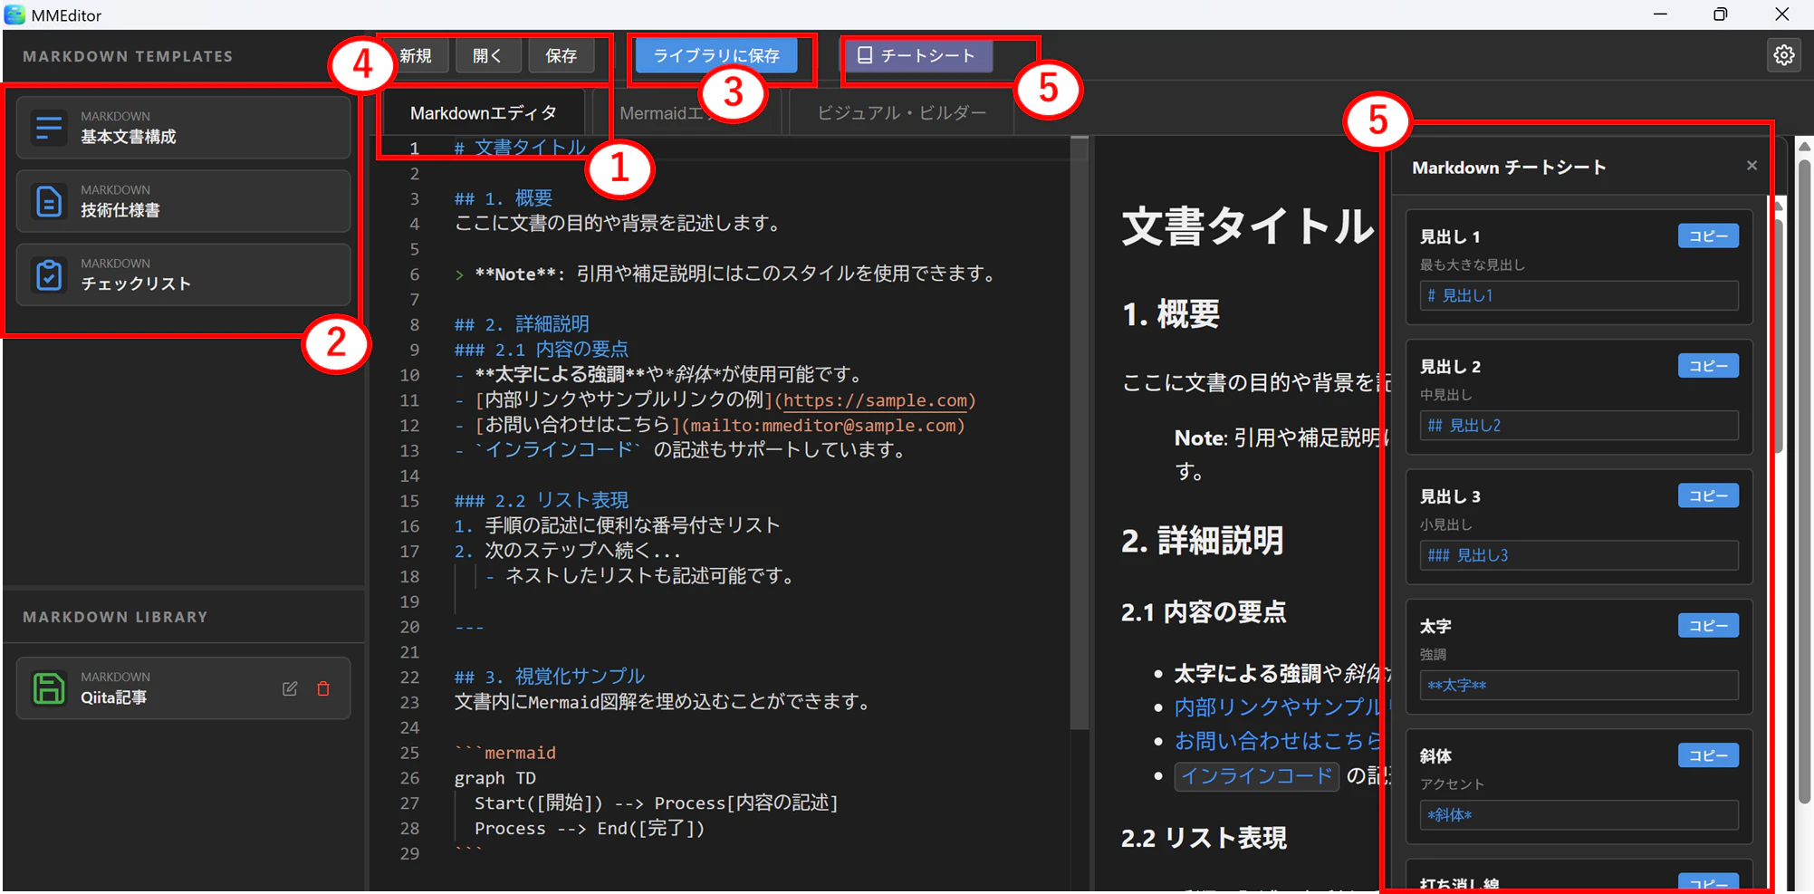Viewport: 1814px width, 894px height.
Task: Click the Qiita記事 green save icon
Action: pyautogui.click(x=49, y=688)
